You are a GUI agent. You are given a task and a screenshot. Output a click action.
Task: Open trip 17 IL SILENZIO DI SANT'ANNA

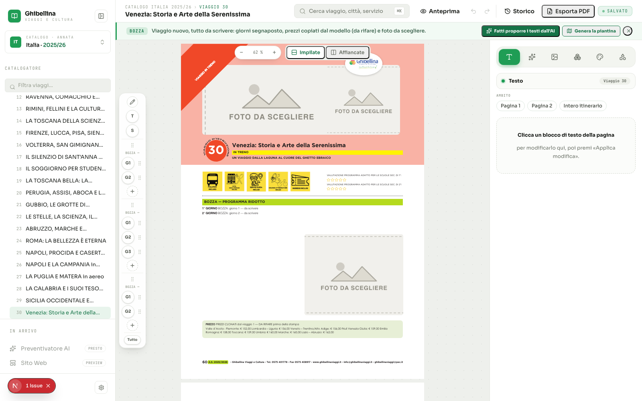(60, 157)
